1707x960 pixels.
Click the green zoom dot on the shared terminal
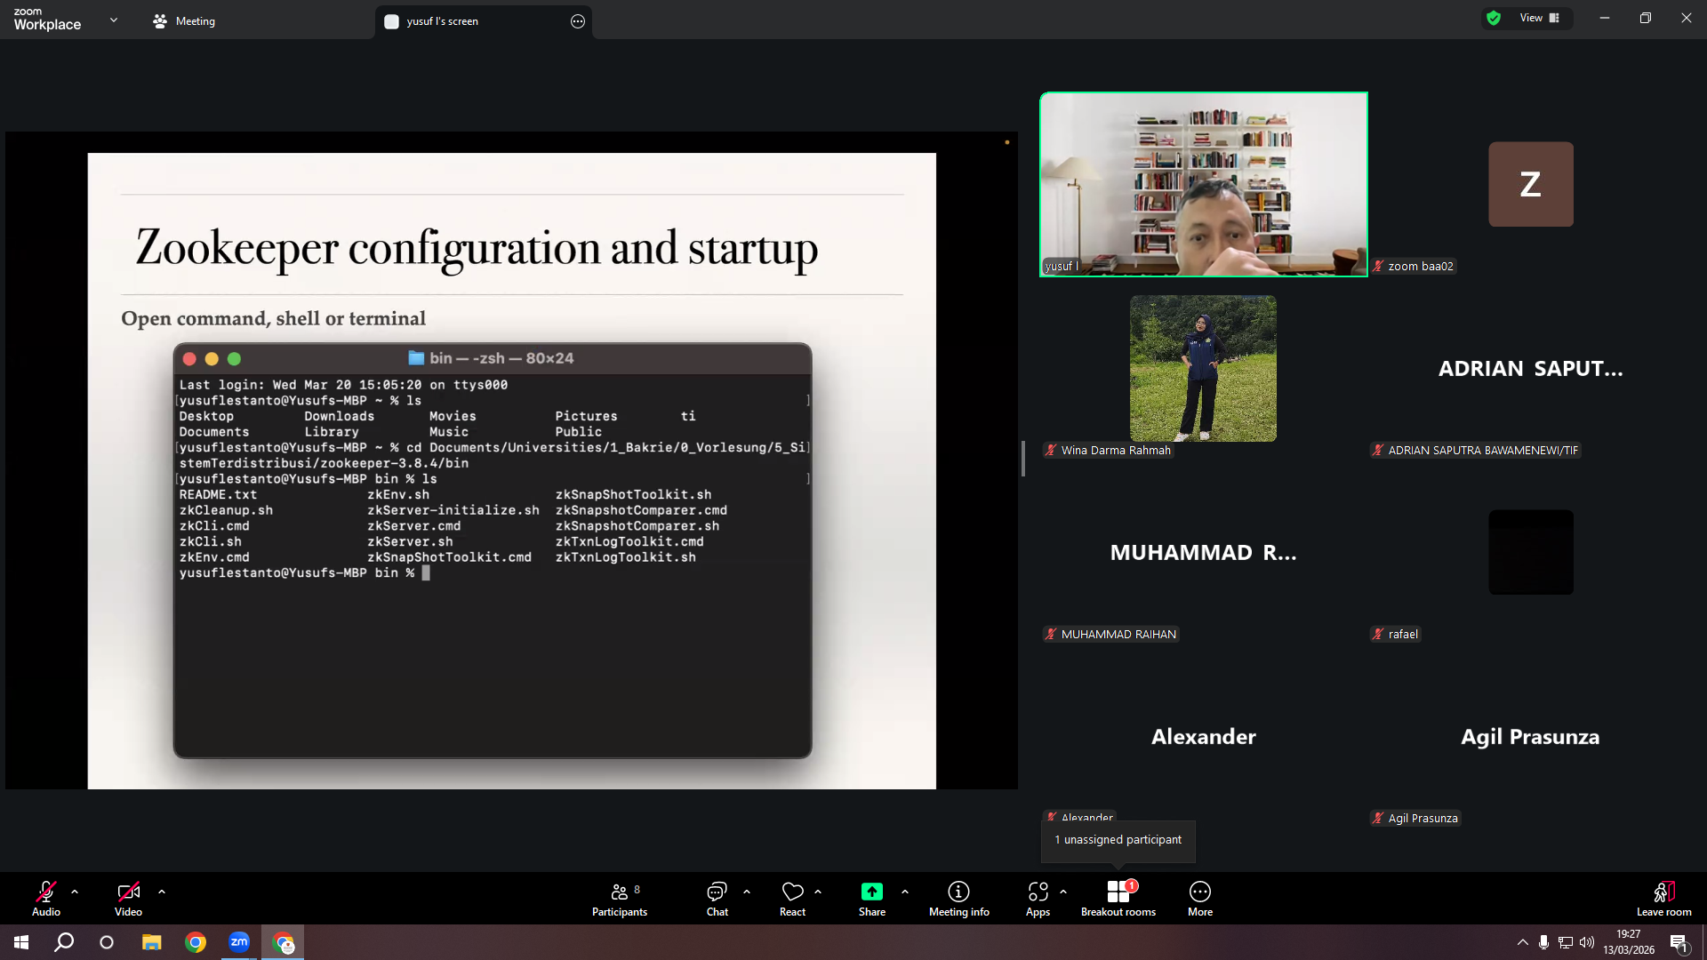click(234, 359)
